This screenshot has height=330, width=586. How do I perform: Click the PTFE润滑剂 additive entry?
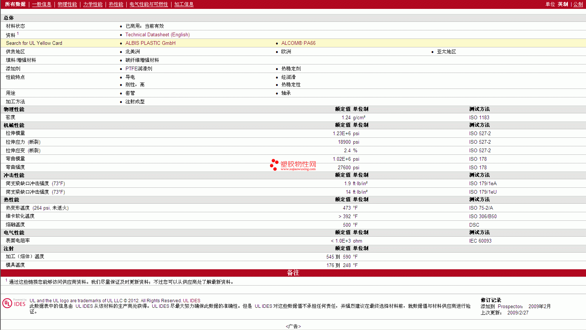point(139,69)
